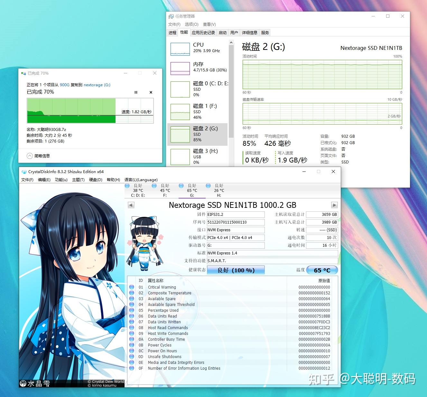
Task: Open the 900G source folder link
Action: pyautogui.click(x=65, y=85)
